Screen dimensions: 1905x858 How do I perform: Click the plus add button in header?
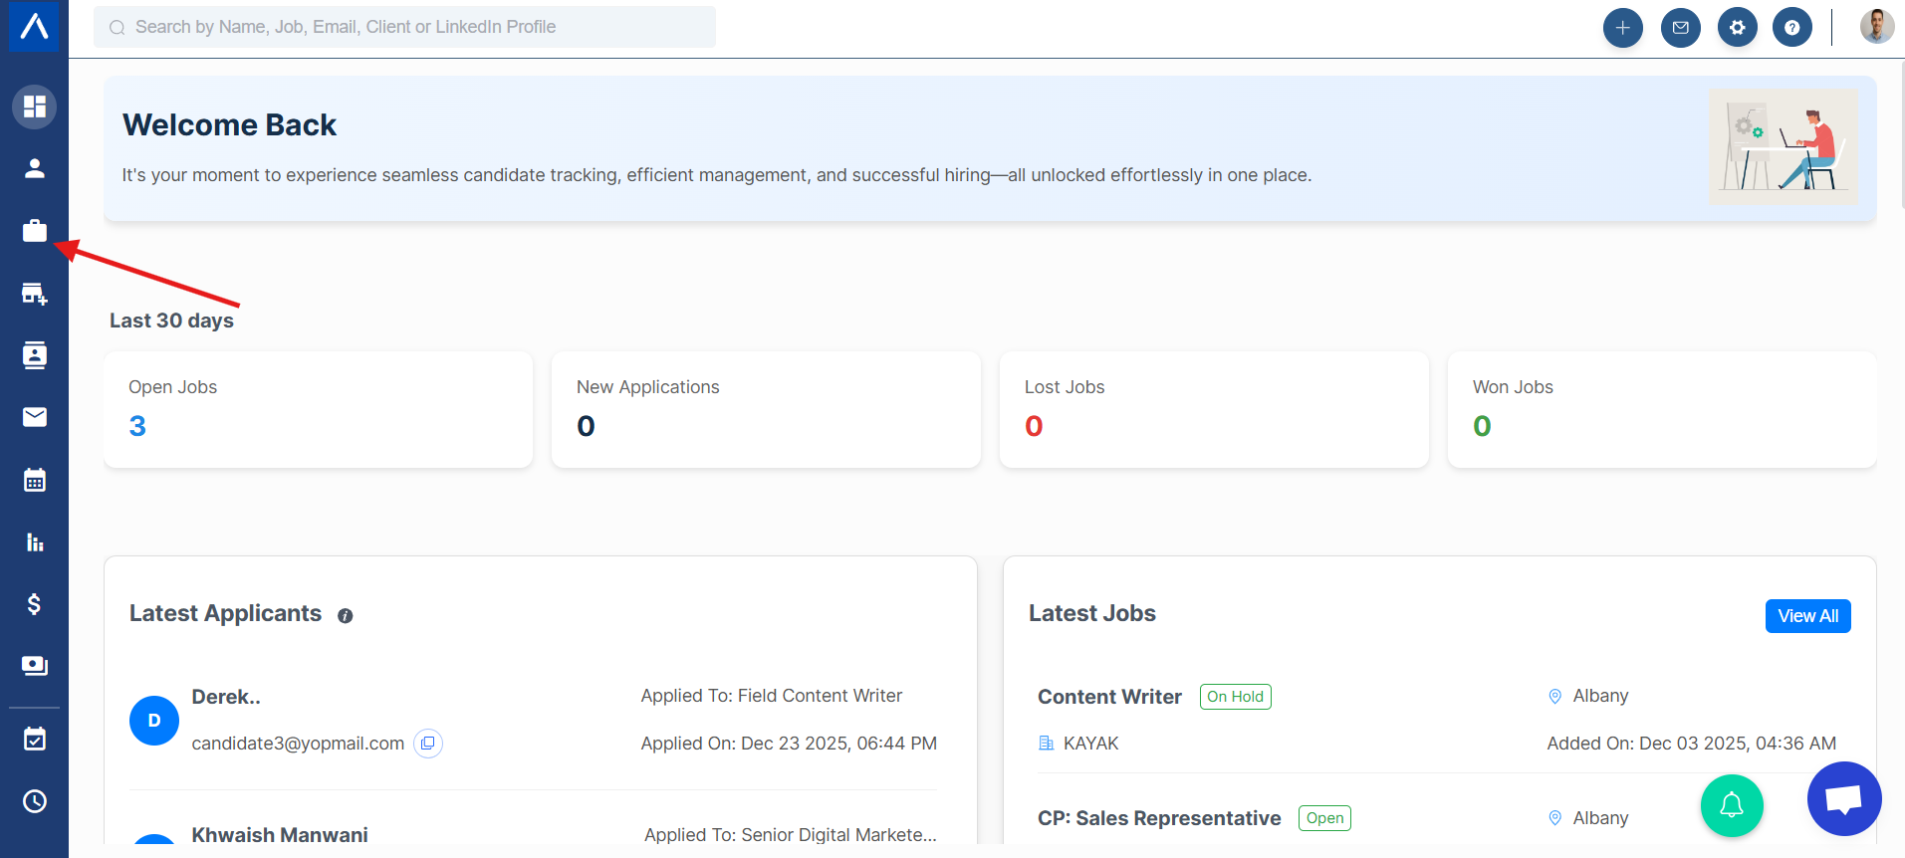point(1622,28)
